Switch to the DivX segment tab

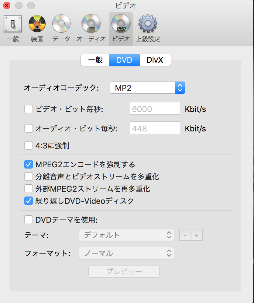click(x=155, y=60)
